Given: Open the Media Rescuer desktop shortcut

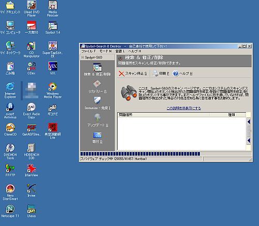Looking at the screenshot, I should coord(53,8).
